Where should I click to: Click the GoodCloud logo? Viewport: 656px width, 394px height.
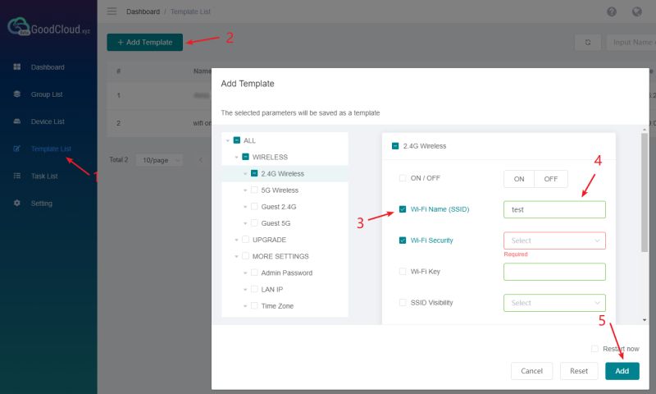(48, 27)
